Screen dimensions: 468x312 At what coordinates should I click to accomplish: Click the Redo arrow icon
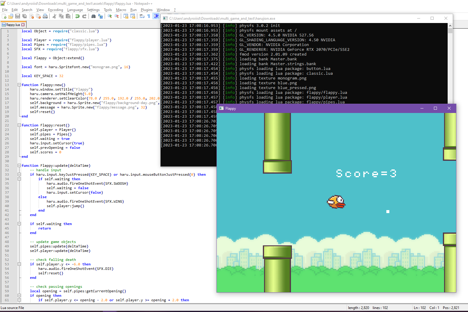[84, 16]
